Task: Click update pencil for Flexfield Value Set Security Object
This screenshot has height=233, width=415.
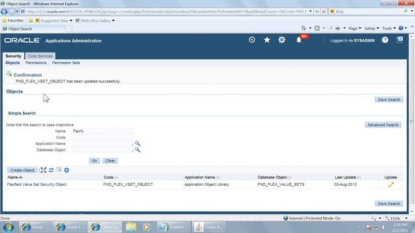Action: point(390,184)
